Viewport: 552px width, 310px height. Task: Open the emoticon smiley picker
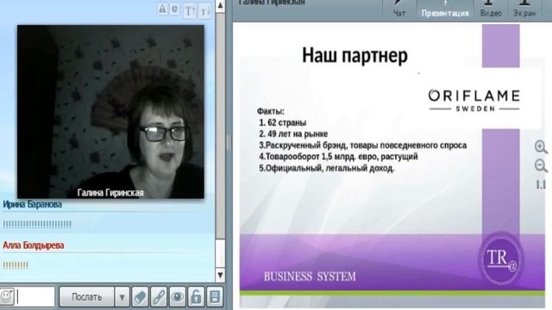(7, 297)
